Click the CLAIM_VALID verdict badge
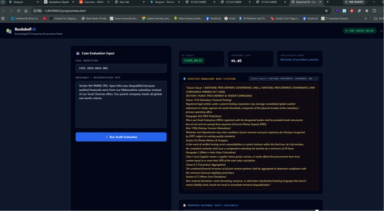384x211 pixels. 193,60
